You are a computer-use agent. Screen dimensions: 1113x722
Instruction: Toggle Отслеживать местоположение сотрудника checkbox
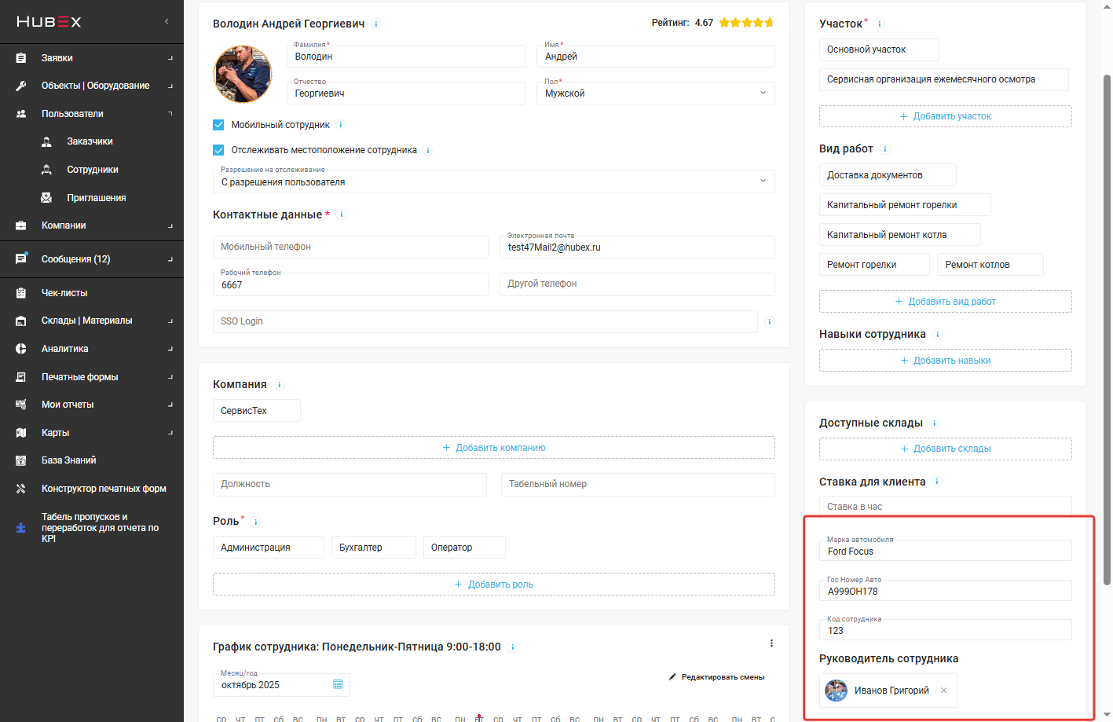[x=219, y=150]
